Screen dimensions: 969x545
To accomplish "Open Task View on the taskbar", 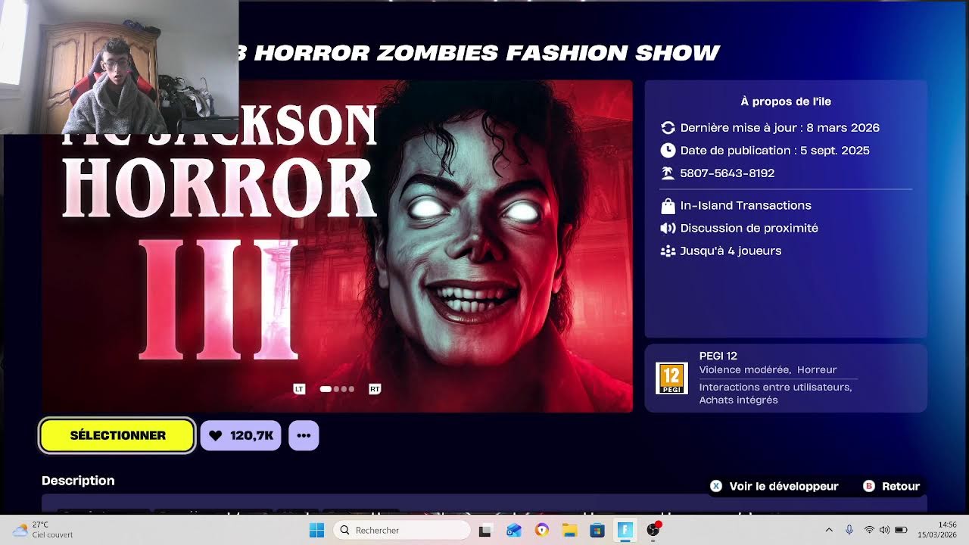I will point(485,530).
